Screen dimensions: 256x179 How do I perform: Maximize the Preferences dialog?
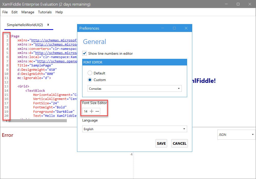(x=174, y=28)
